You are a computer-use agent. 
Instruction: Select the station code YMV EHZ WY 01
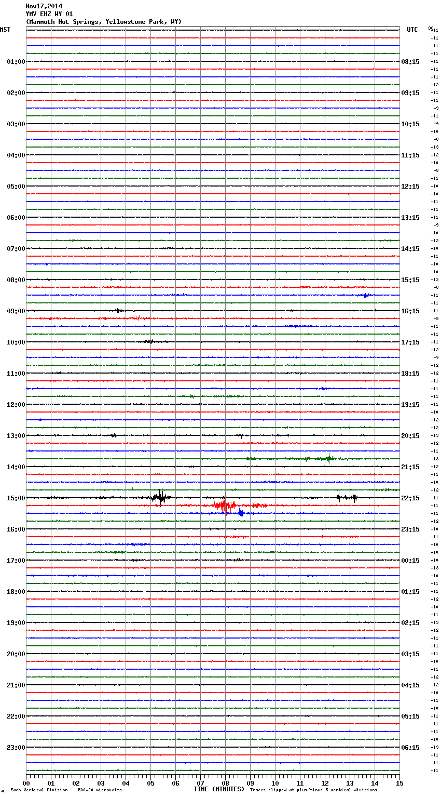[x=49, y=14]
